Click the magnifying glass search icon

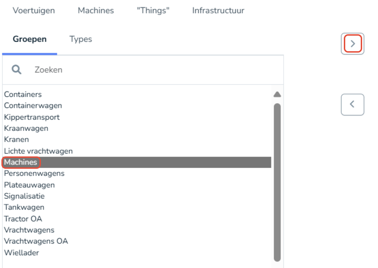click(x=17, y=70)
